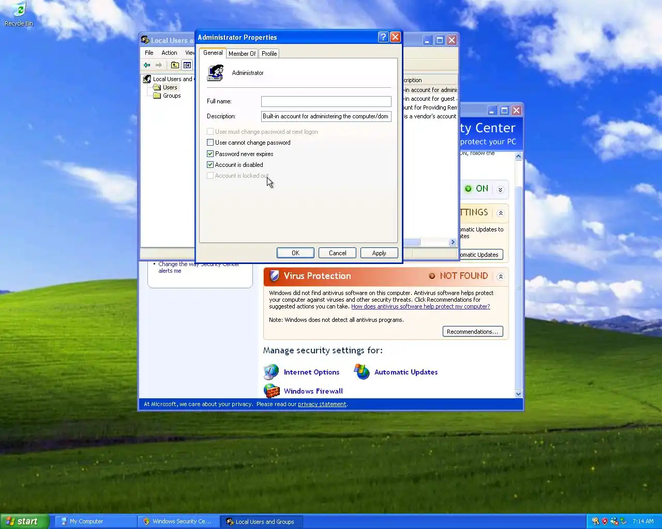Open 'How does antivirus software help' link
This screenshot has height=529, width=662.
point(420,306)
